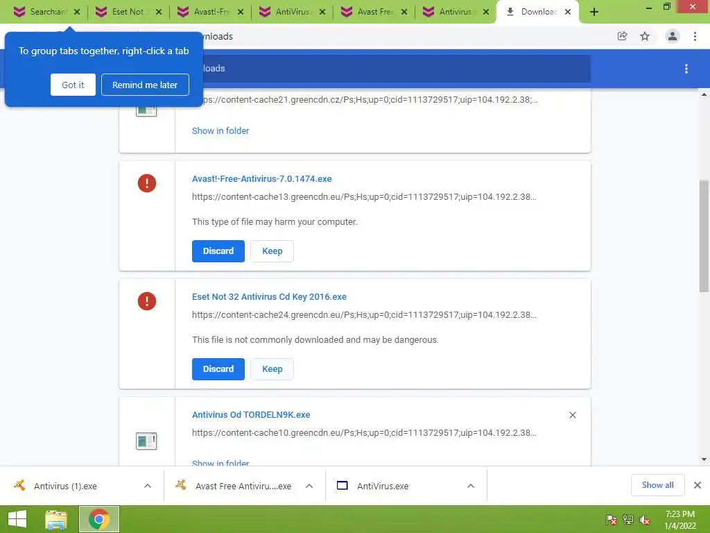Open taskbar clock showing 7:23 PM

pyautogui.click(x=679, y=520)
